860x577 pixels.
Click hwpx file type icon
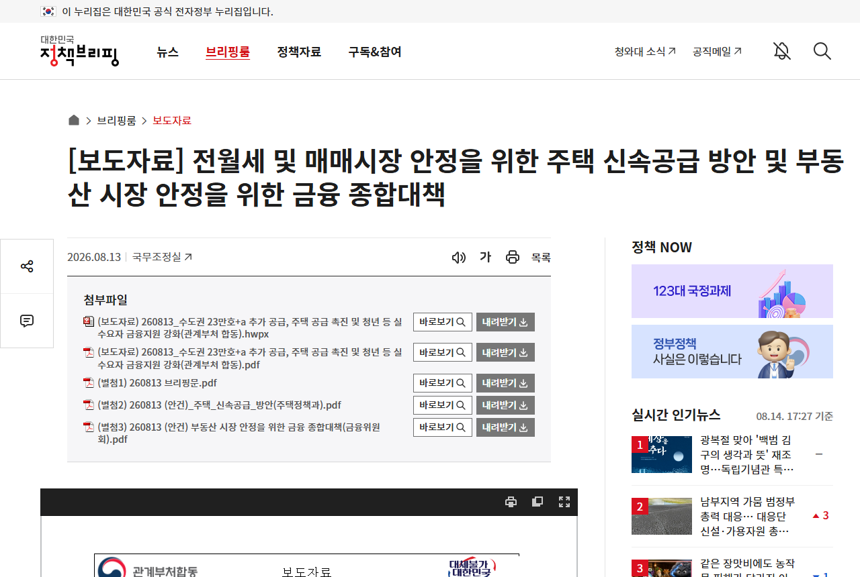[89, 321]
